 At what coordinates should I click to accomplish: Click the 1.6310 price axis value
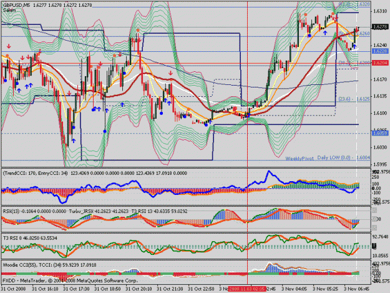coord(380,11)
